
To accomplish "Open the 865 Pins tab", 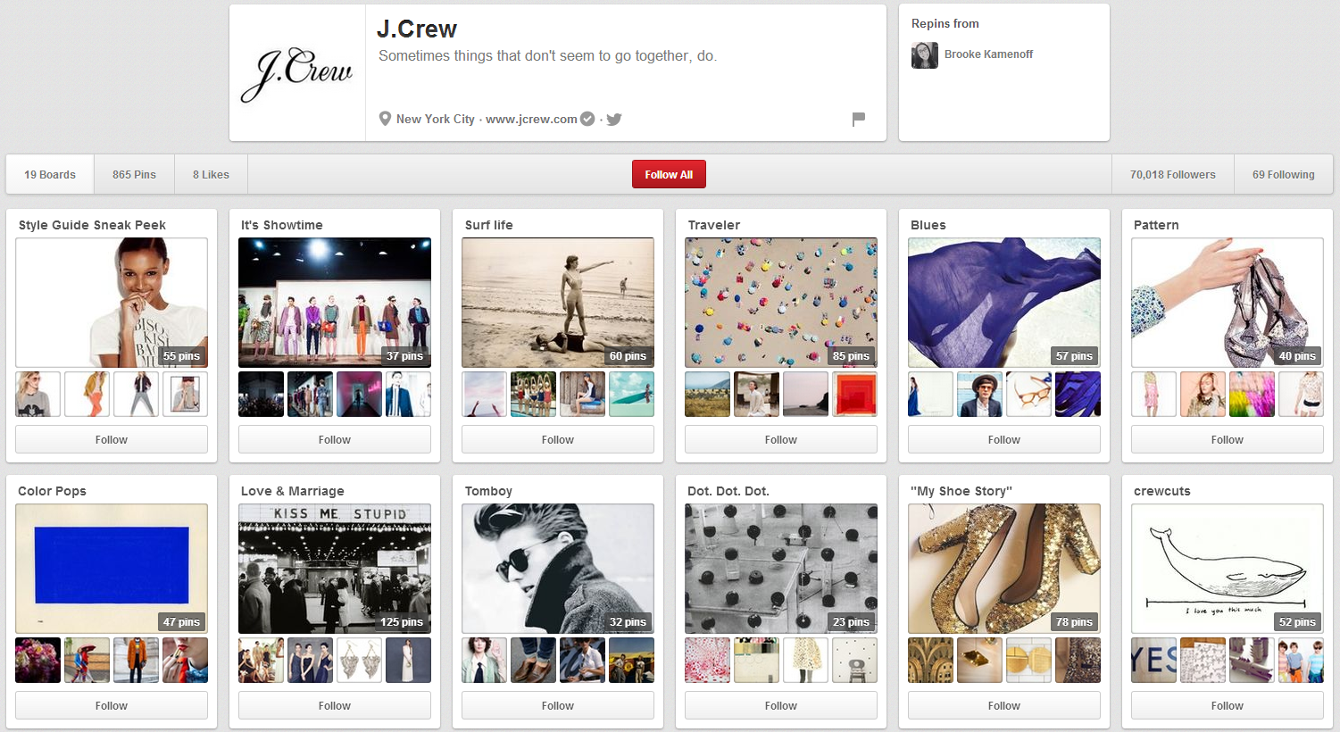I will click(x=134, y=175).
